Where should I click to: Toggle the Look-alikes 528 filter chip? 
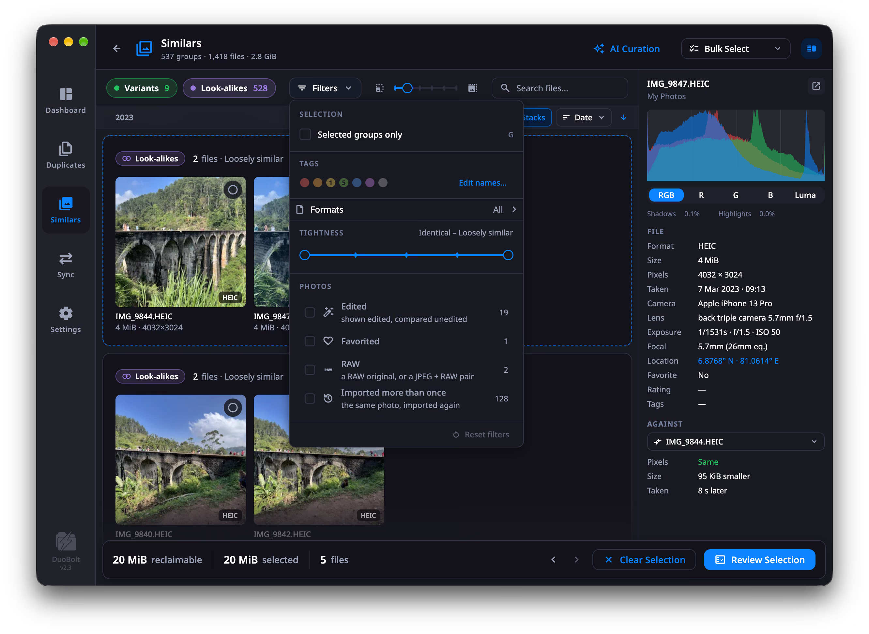(x=229, y=88)
